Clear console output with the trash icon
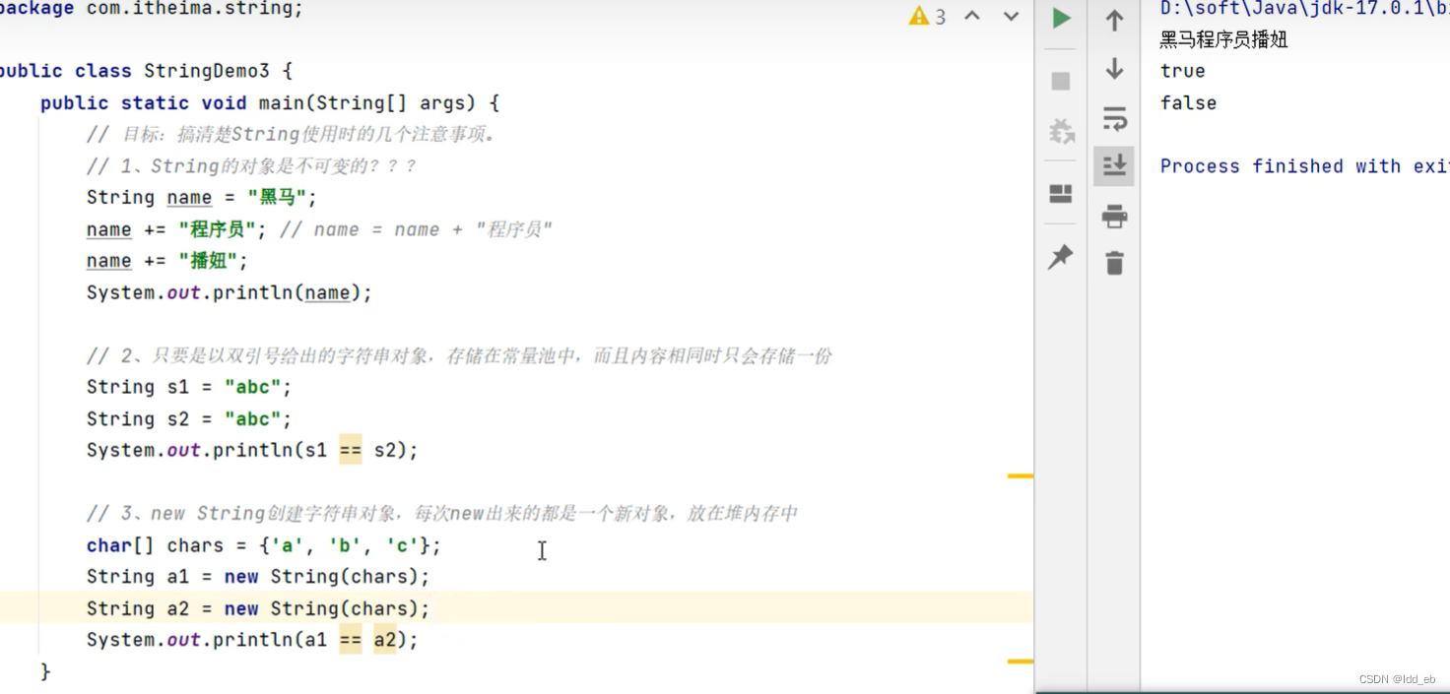Viewport: 1450px width, 694px height. [x=1114, y=263]
